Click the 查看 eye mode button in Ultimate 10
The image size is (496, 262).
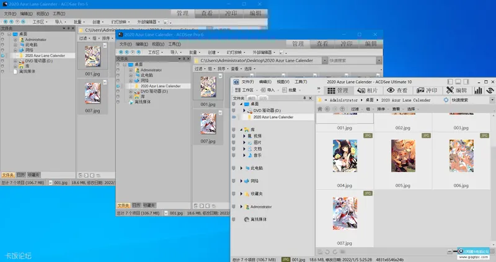pos(397,90)
